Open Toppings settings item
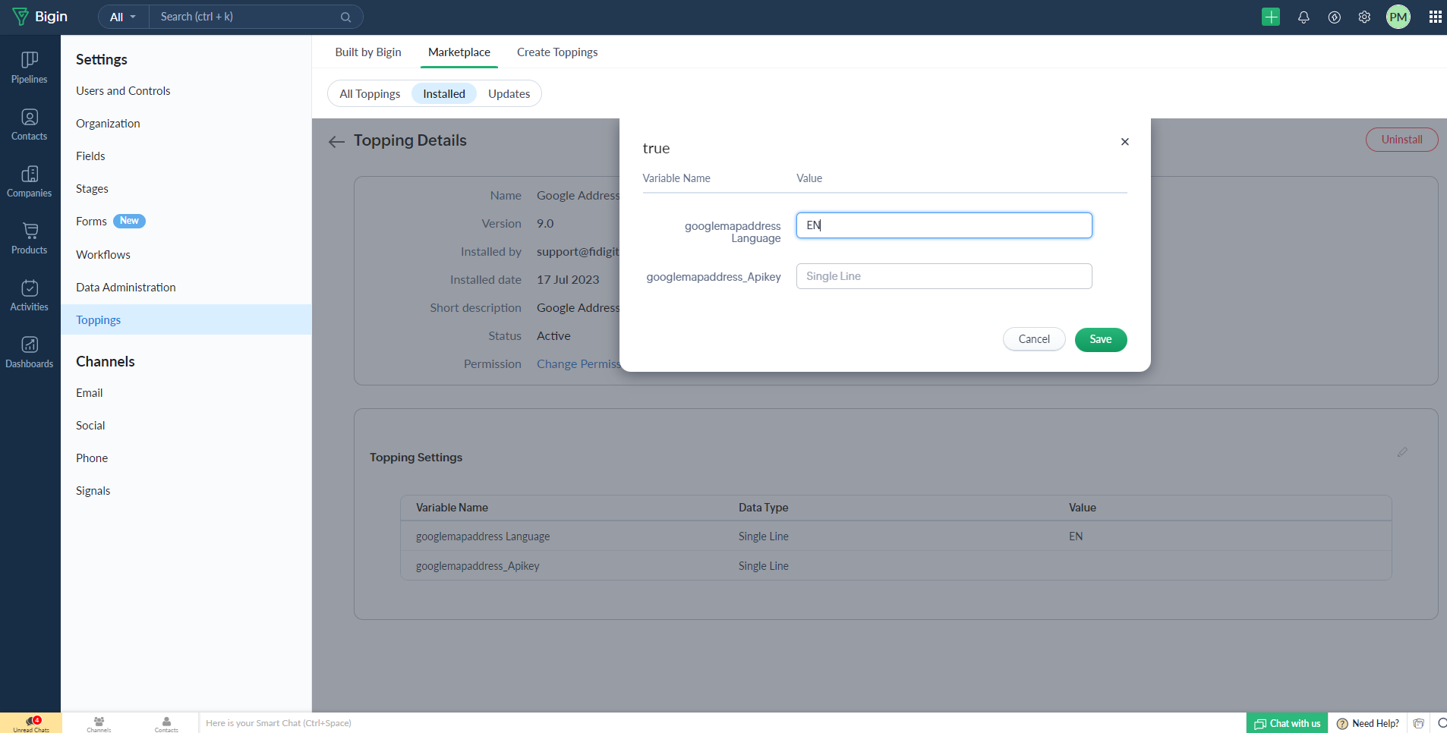The width and height of the screenshot is (1447, 733). (186, 319)
